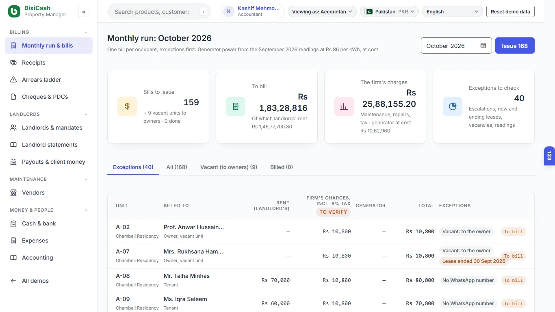The image size is (555, 312).
Task: Focus the search products, customers field
Action: (159, 12)
